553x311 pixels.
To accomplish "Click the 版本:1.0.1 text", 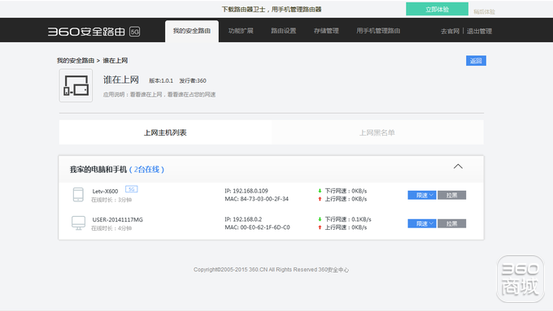I will [161, 80].
